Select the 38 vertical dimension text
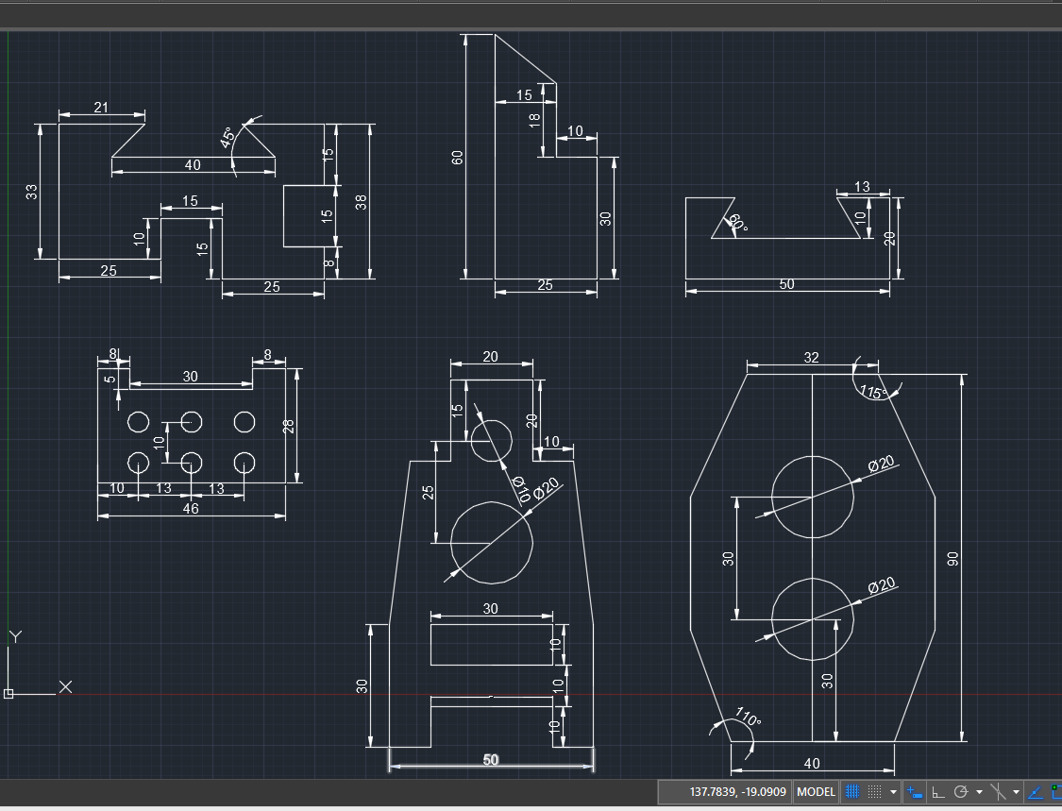This screenshot has width=1062, height=811. click(361, 202)
